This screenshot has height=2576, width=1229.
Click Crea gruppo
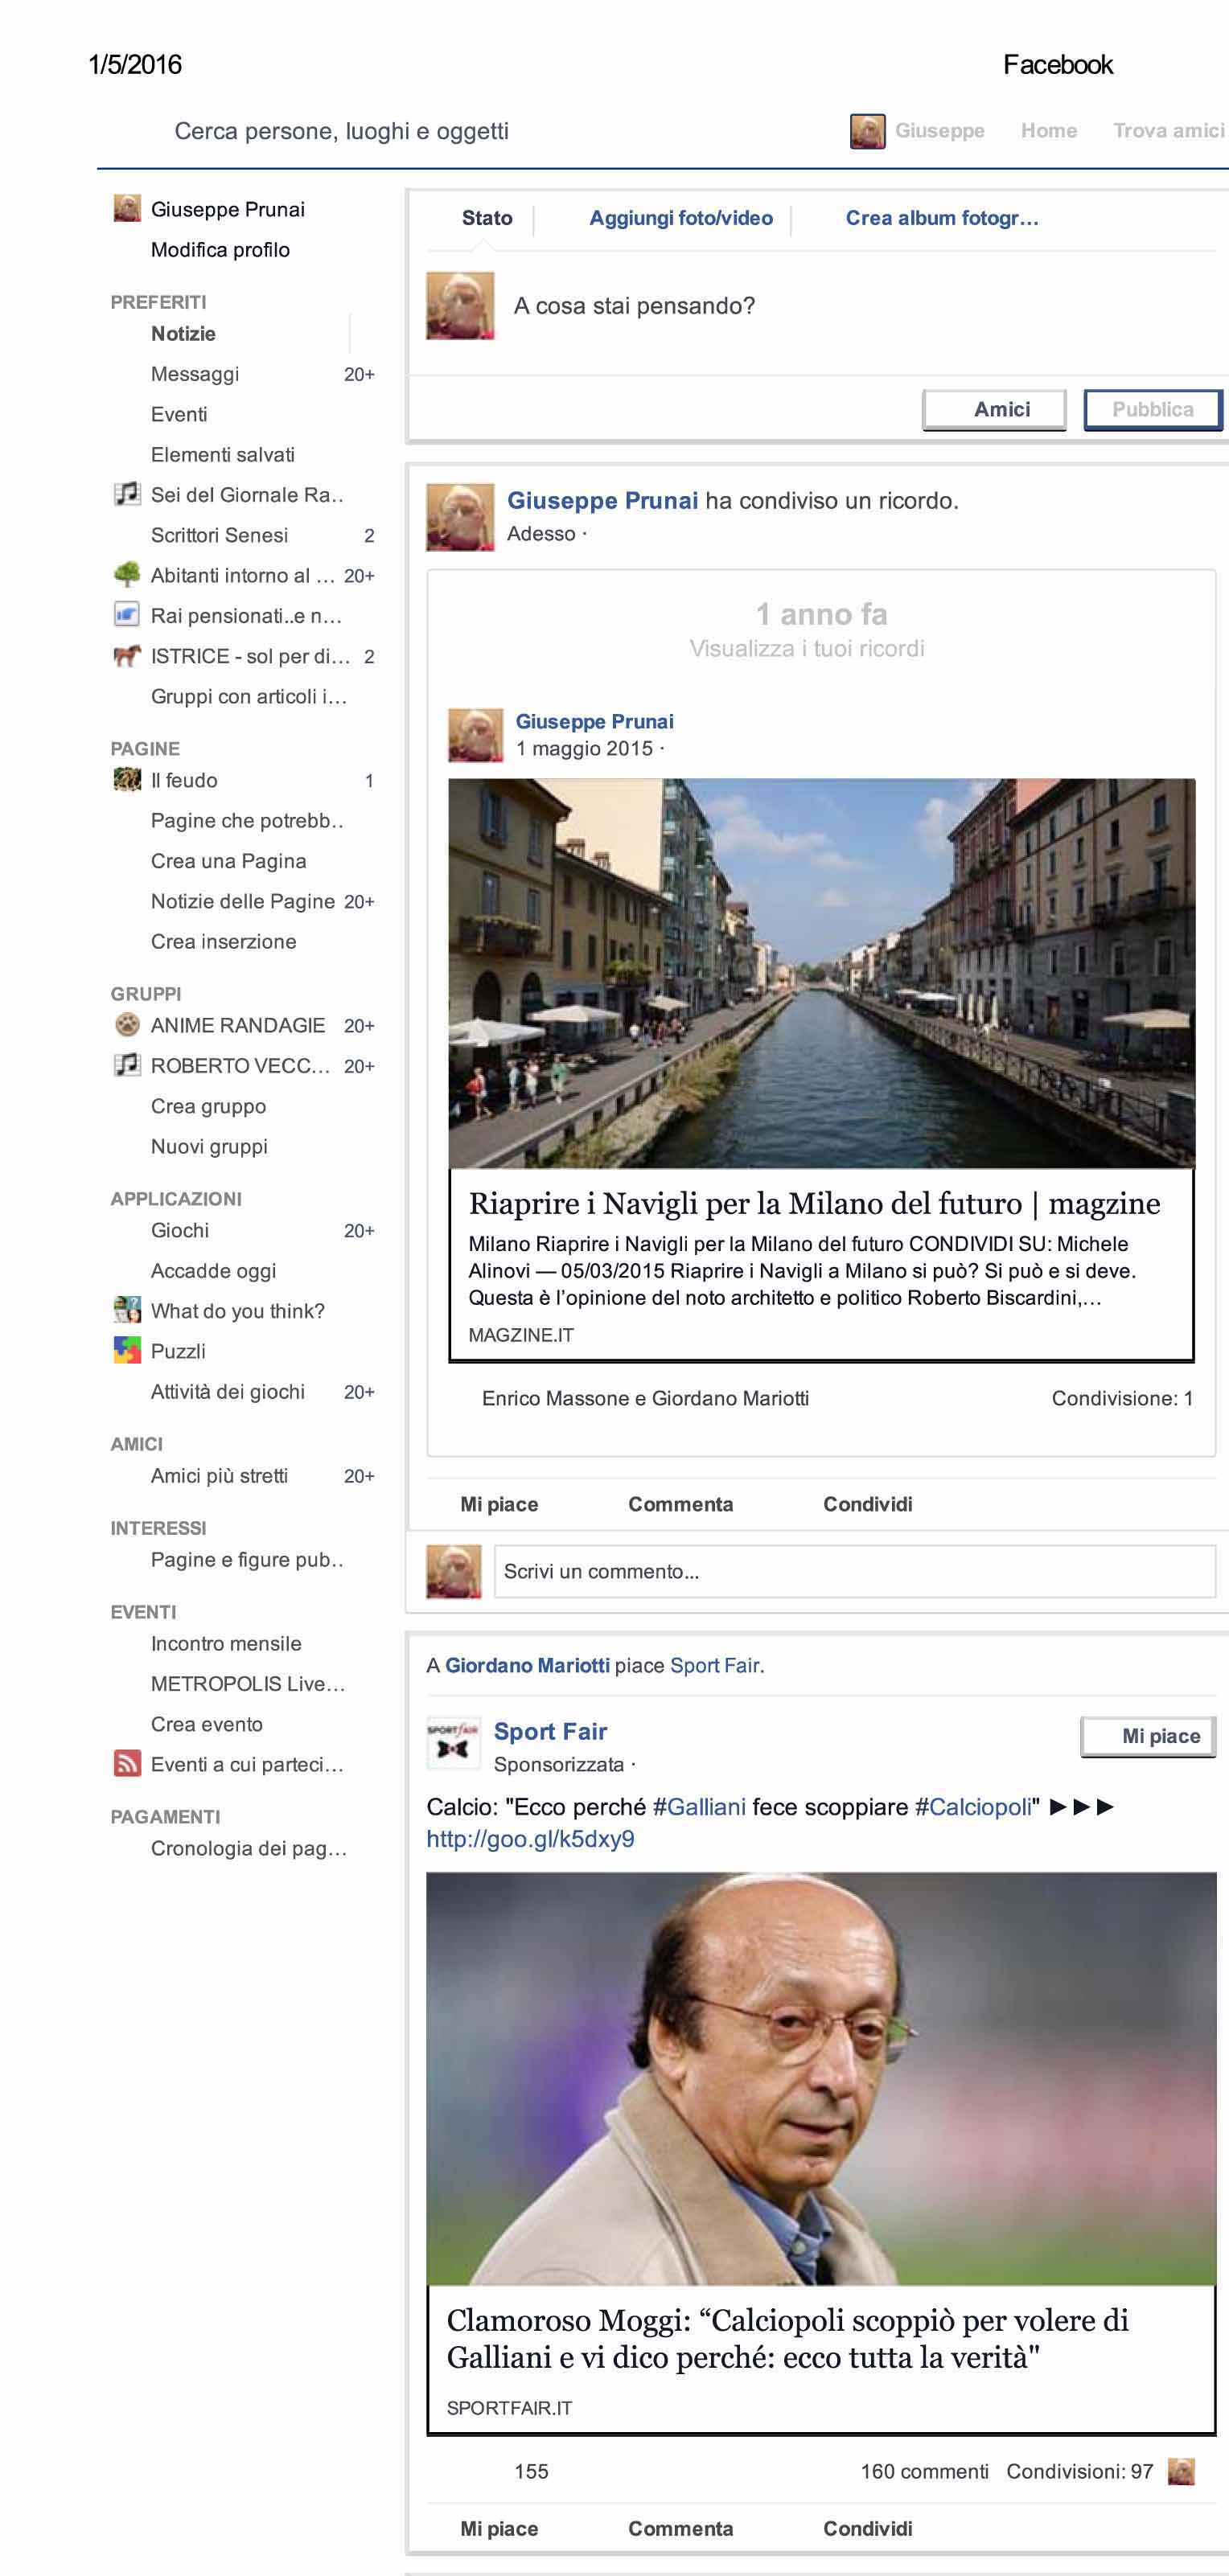click(208, 1106)
